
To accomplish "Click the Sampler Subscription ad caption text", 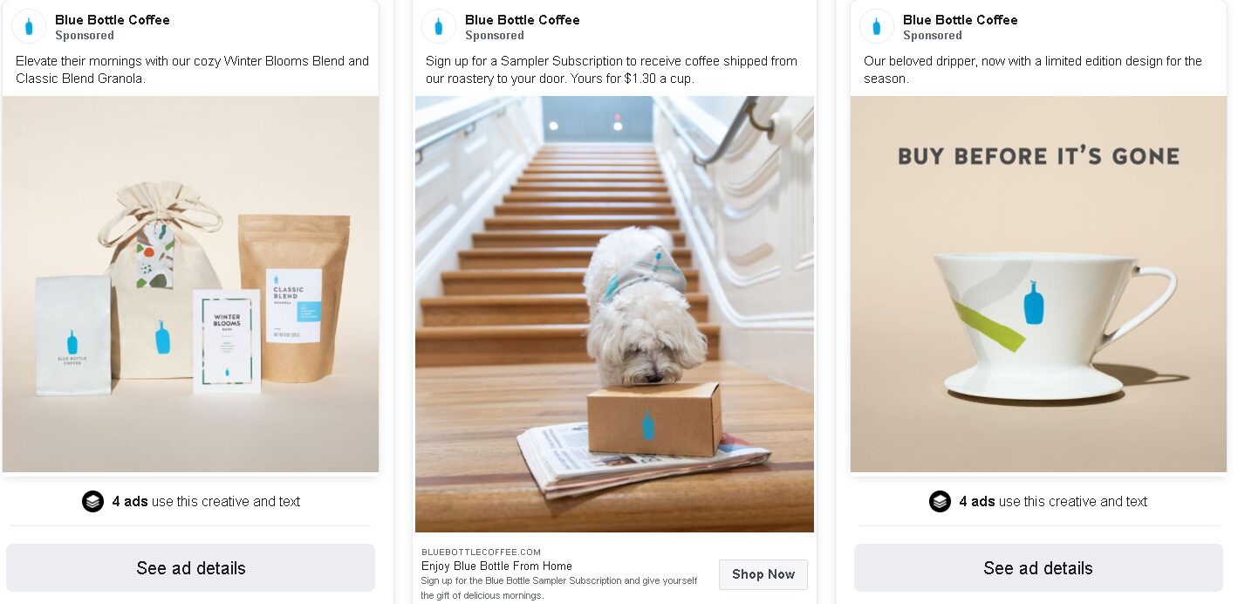I will (612, 70).
